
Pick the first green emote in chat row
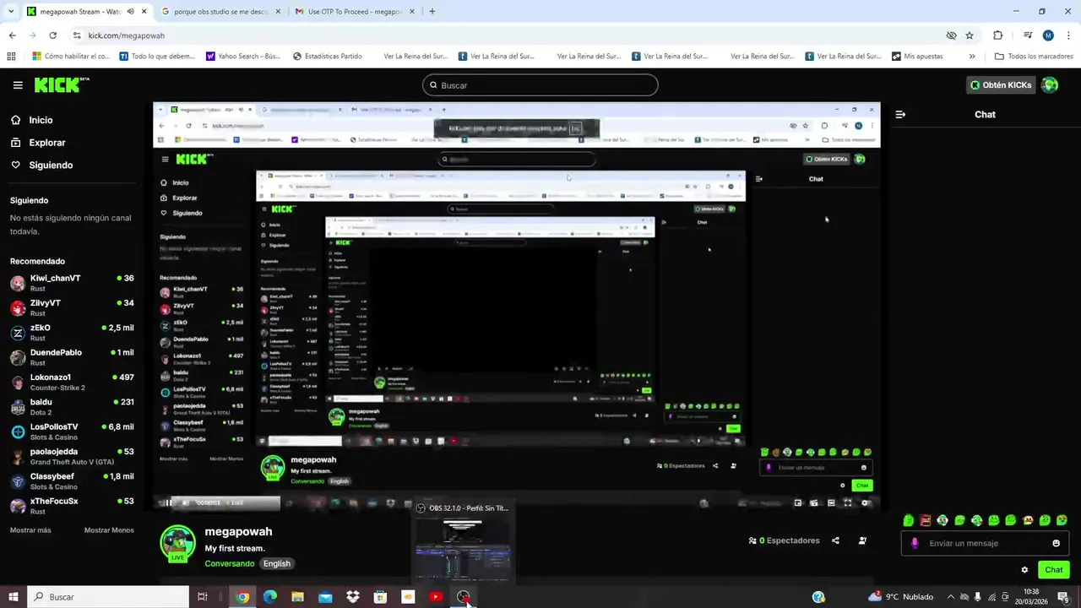tap(909, 520)
